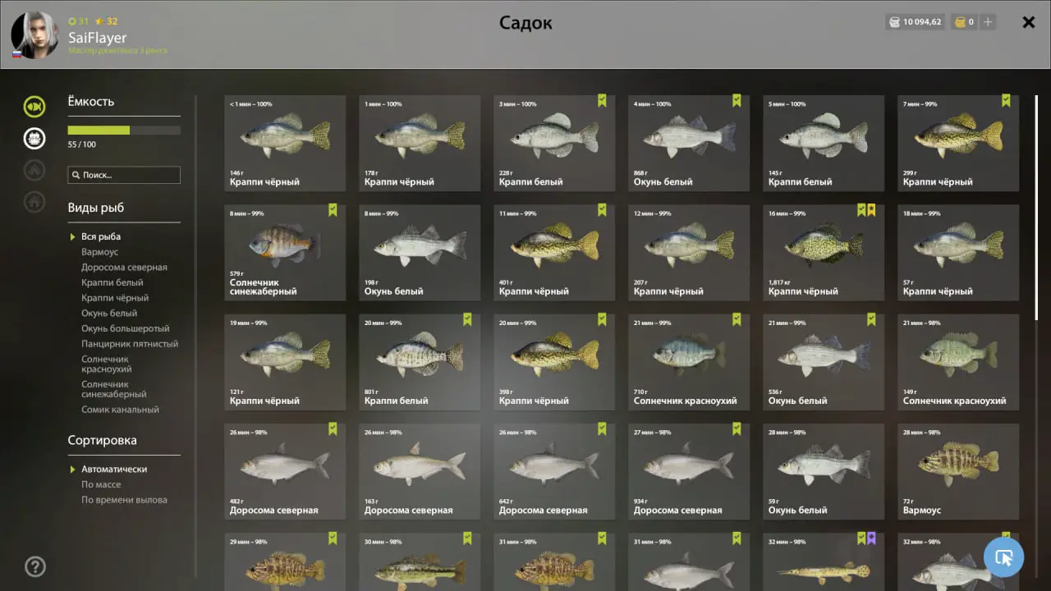Show Вся рыба filter

(101, 236)
